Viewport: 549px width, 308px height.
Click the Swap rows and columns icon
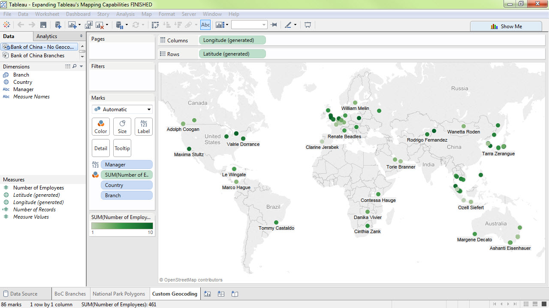155,25
